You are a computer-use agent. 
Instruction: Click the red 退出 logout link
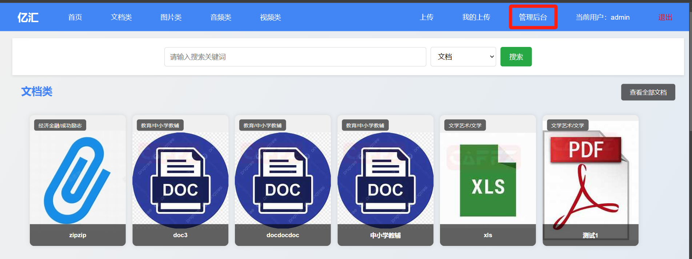pos(665,17)
